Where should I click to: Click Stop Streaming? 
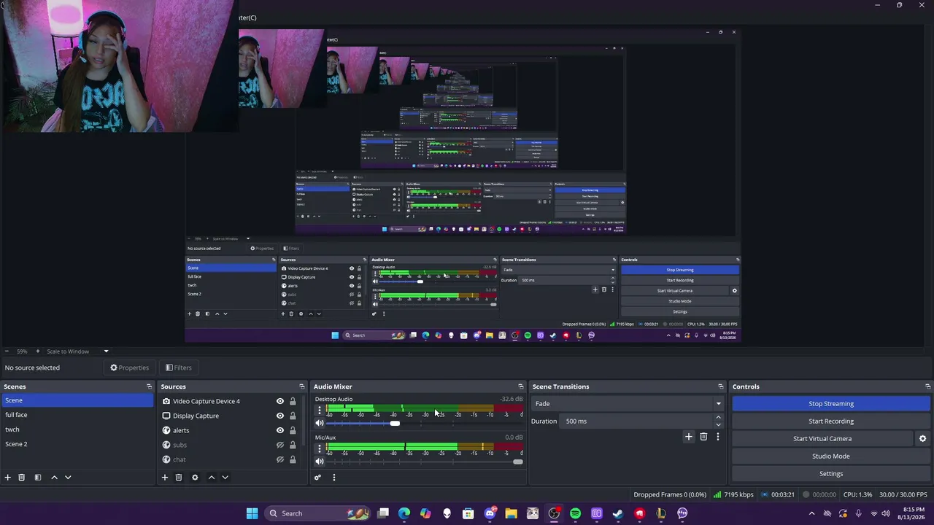831,404
